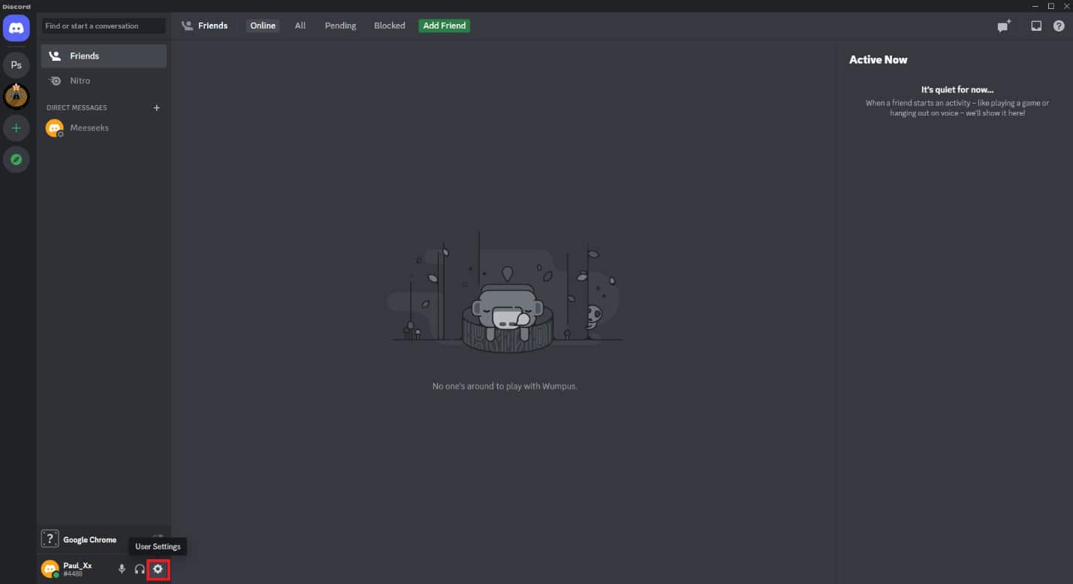
Task: Click Meeseeks avatar in direct messages
Action: coord(54,128)
